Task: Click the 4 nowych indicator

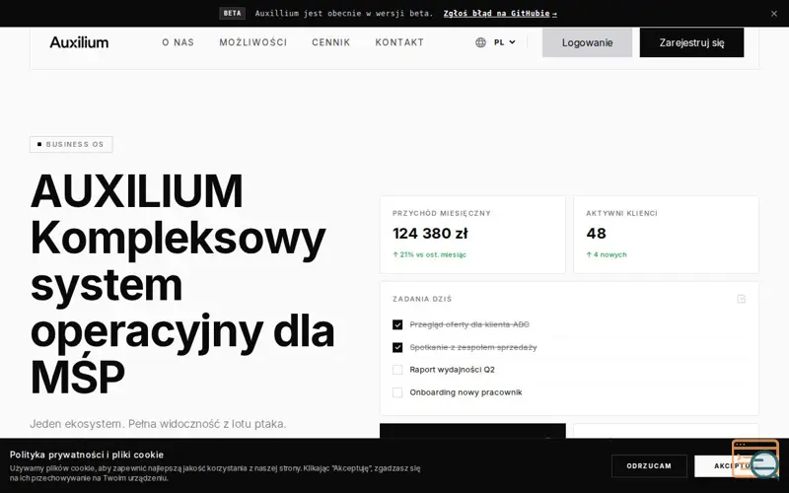Action: tap(607, 254)
